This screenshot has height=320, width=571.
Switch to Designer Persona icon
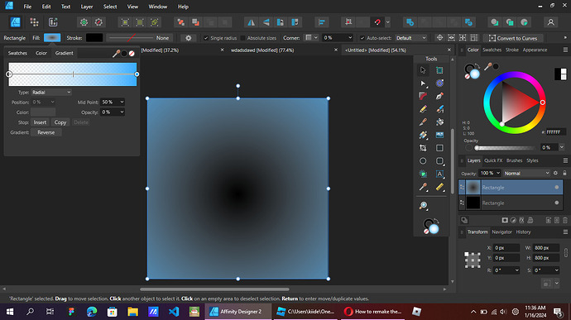tap(15, 22)
